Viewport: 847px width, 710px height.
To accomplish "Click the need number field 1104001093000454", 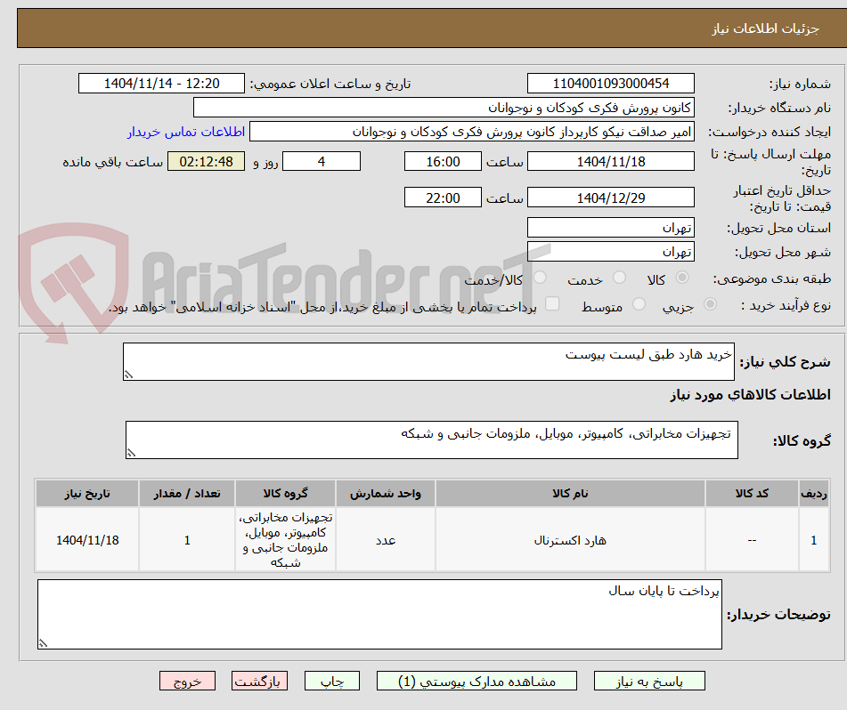I will tap(610, 84).
